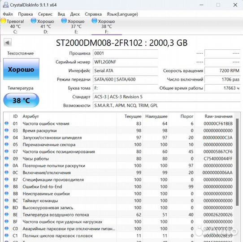Click the serial number field WFL2G0NF
Image resolution: width=243 pixels, height=242 pixels.
coord(126,62)
